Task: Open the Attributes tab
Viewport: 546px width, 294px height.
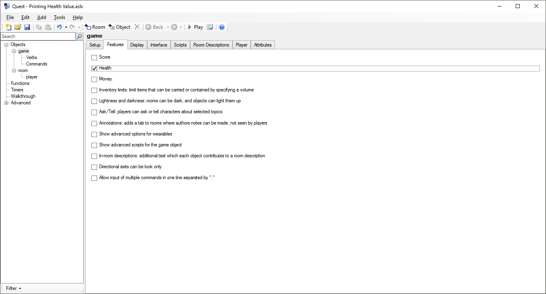Action: [262, 45]
